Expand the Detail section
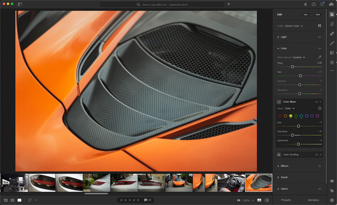Screen dimensions: 337x205 click(278, 177)
